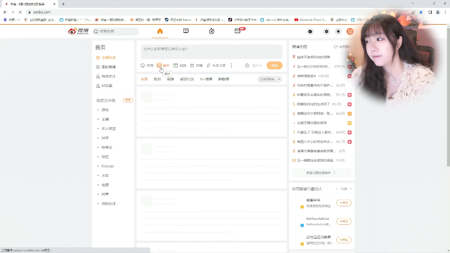This screenshot has width=450, height=253.
Task: Open the 同学 custom group
Action: (x=105, y=138)
